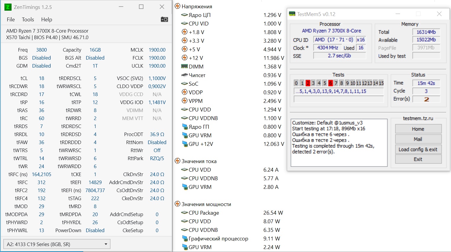Click the Total memory value 16314Mb
The height and width of the screenshot is (252, 451).
point(426,32)
